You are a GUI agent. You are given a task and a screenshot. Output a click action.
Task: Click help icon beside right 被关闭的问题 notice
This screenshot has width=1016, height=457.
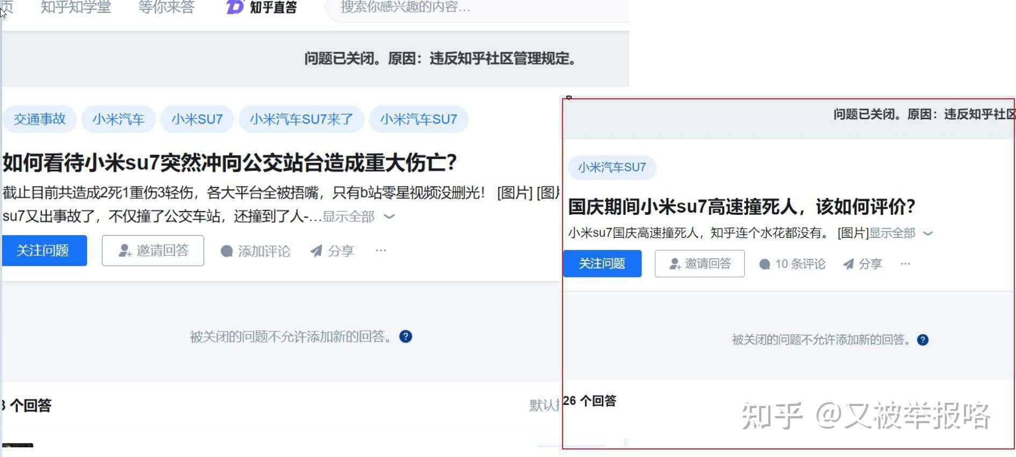[x=923, y=340]
